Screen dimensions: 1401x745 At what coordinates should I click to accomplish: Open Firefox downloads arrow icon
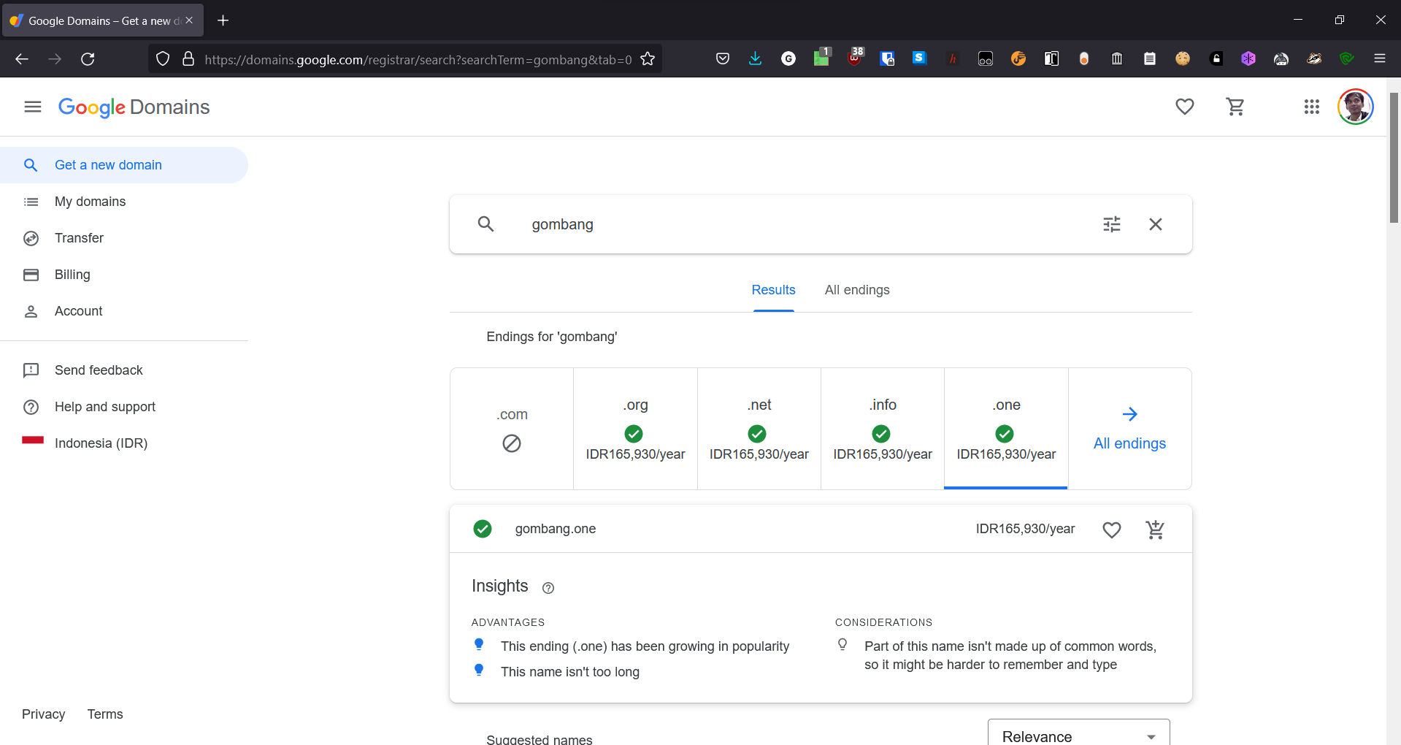point(756,58)
